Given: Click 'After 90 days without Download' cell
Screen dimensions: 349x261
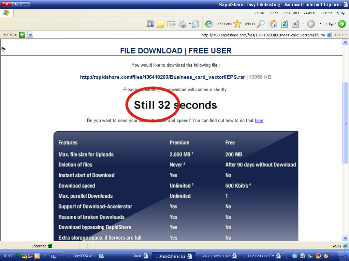Looking at the screenshot, I should coord(261,165).
